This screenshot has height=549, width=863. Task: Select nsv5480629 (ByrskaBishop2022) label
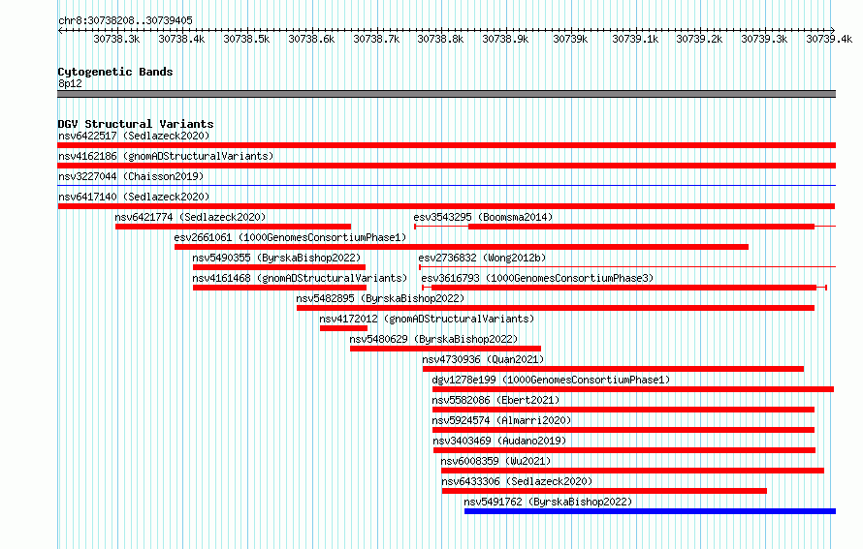point(433,339)
